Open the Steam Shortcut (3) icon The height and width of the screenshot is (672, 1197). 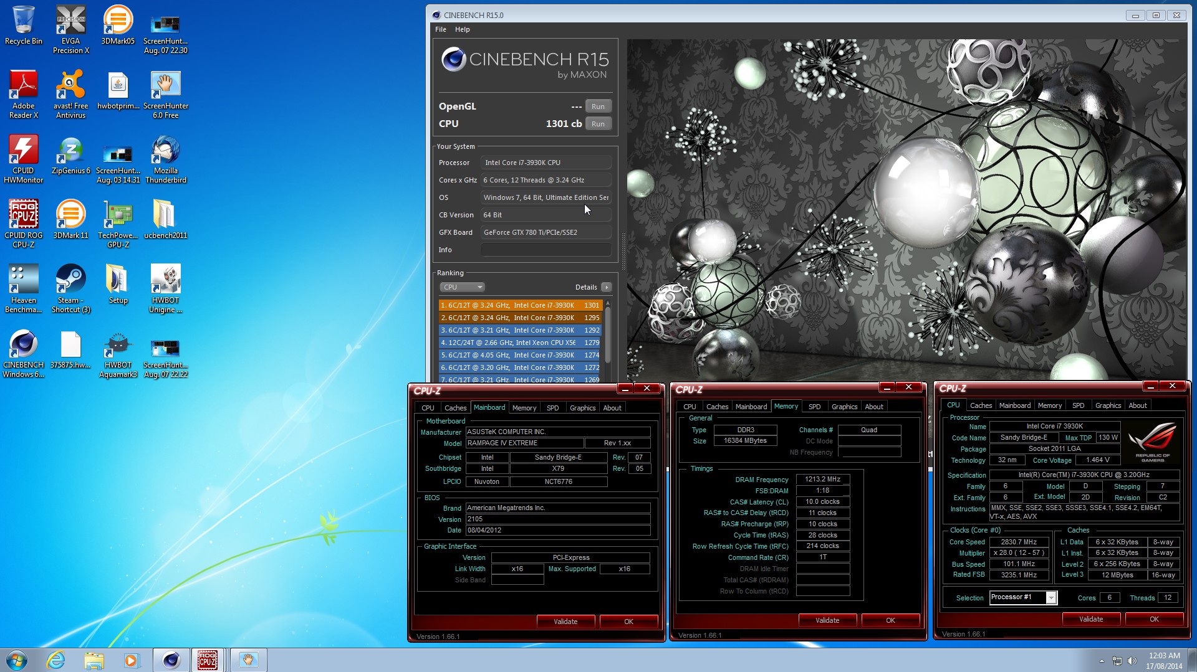coord(71,288)
